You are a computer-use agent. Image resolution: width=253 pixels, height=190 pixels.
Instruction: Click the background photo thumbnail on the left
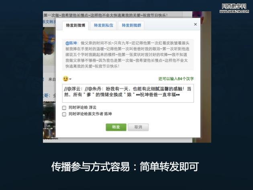pyautogui.click(x=49, y=46)
